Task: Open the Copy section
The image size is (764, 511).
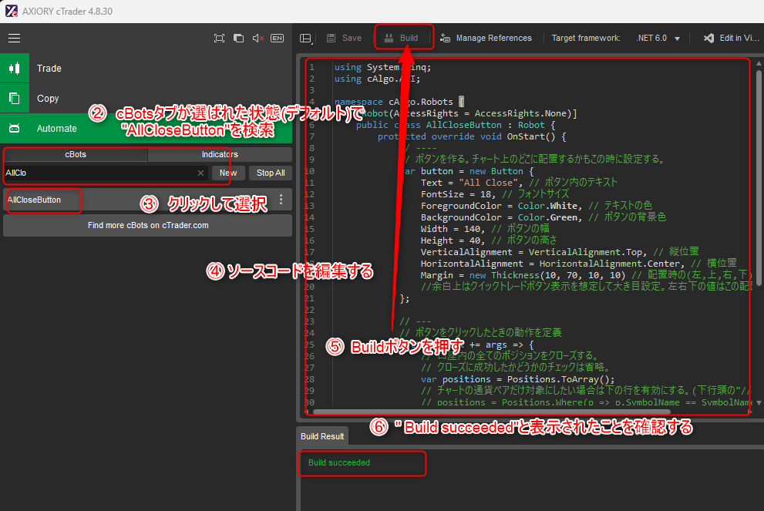Action: point(146,99)
